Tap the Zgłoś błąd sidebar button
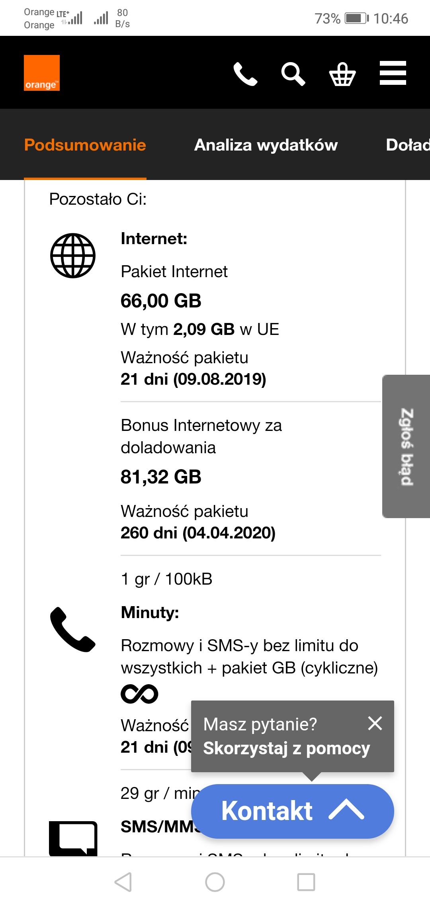Image resolution: width=430 pixels, height=908 pixels. (406, 446)
